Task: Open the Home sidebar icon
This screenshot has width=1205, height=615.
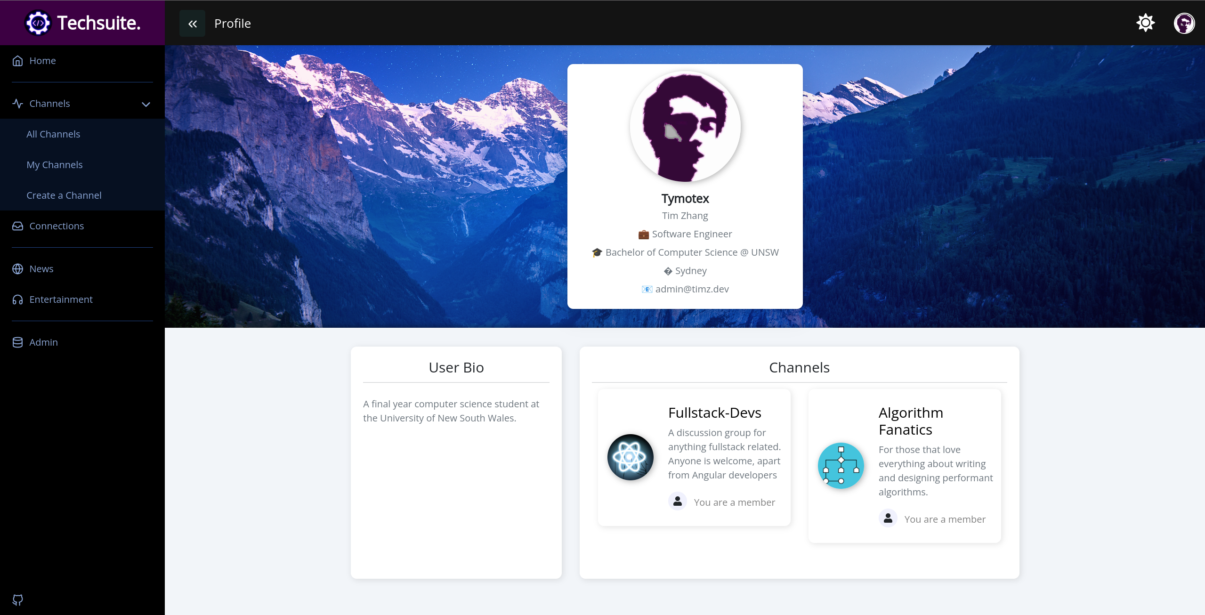Action: [17, 60]
